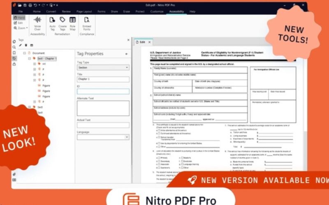Open the Role Map tool
The width and height of the screenshot is (329, 205).
click(73, 23)
